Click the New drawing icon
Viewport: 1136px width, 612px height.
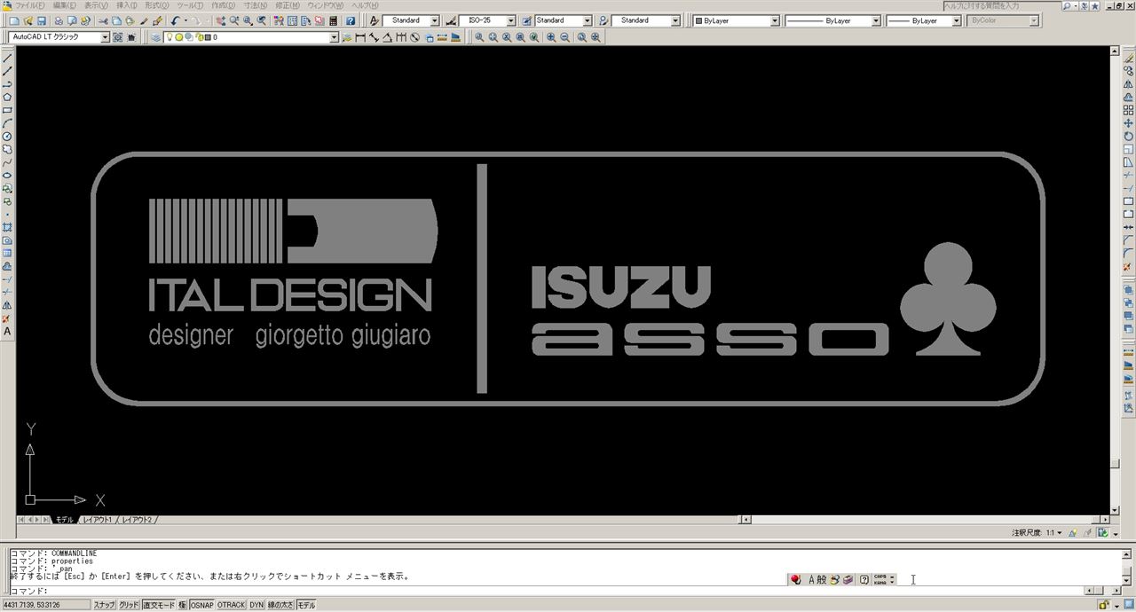point(14,20)
